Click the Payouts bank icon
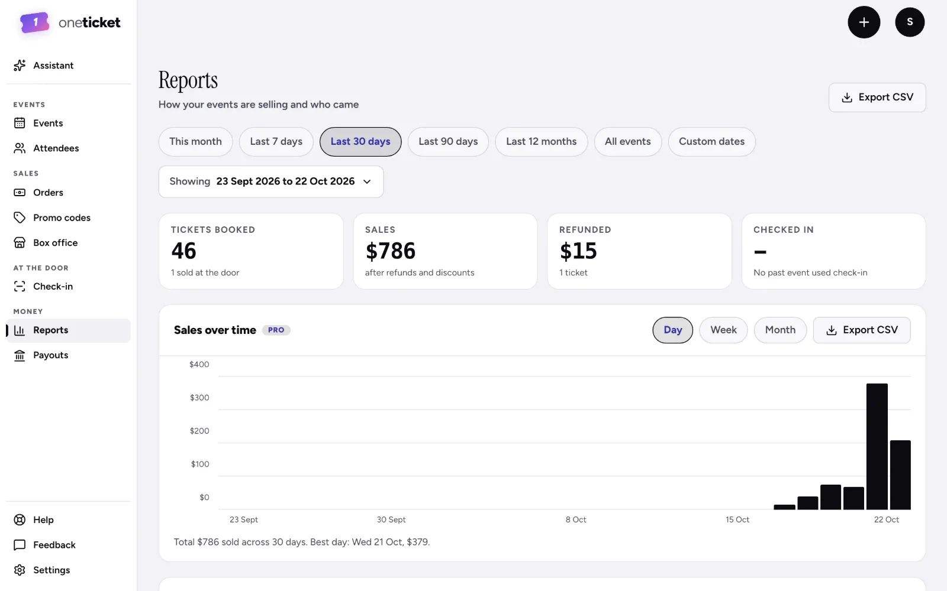The height and width of the screenshot is (591, 947). click(20, 355)
